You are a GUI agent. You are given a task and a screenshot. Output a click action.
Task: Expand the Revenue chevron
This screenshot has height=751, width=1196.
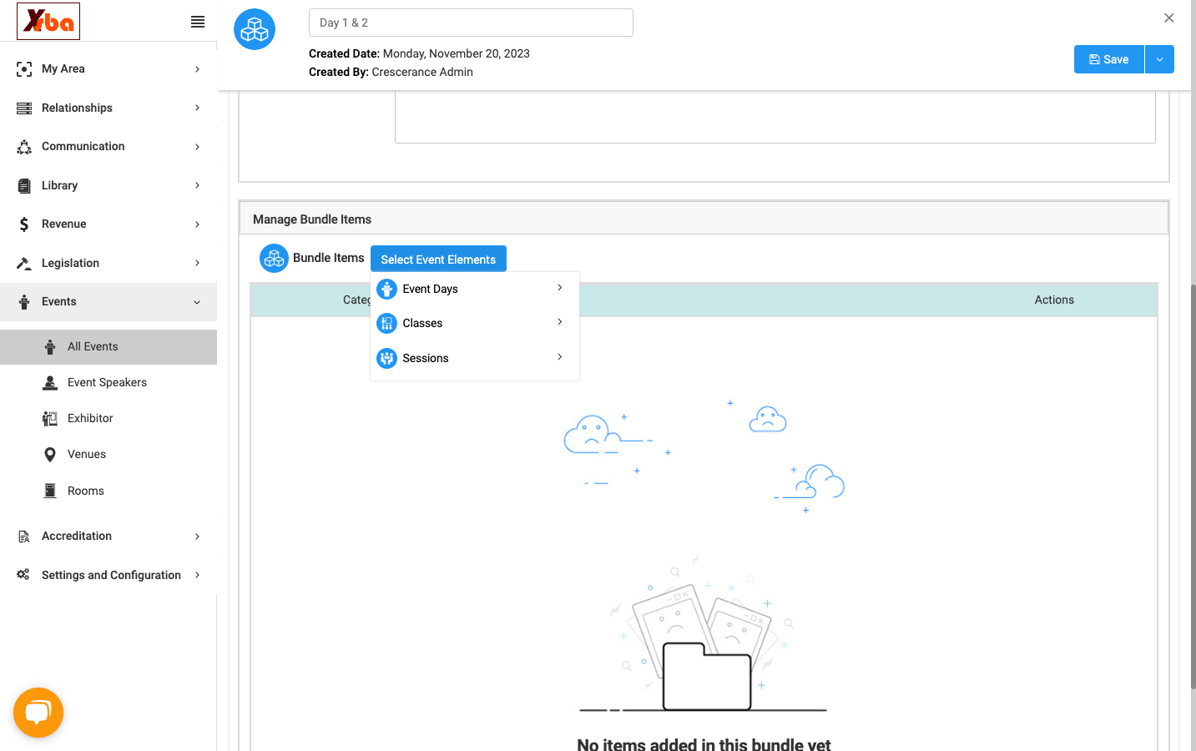tap(197, 224)
